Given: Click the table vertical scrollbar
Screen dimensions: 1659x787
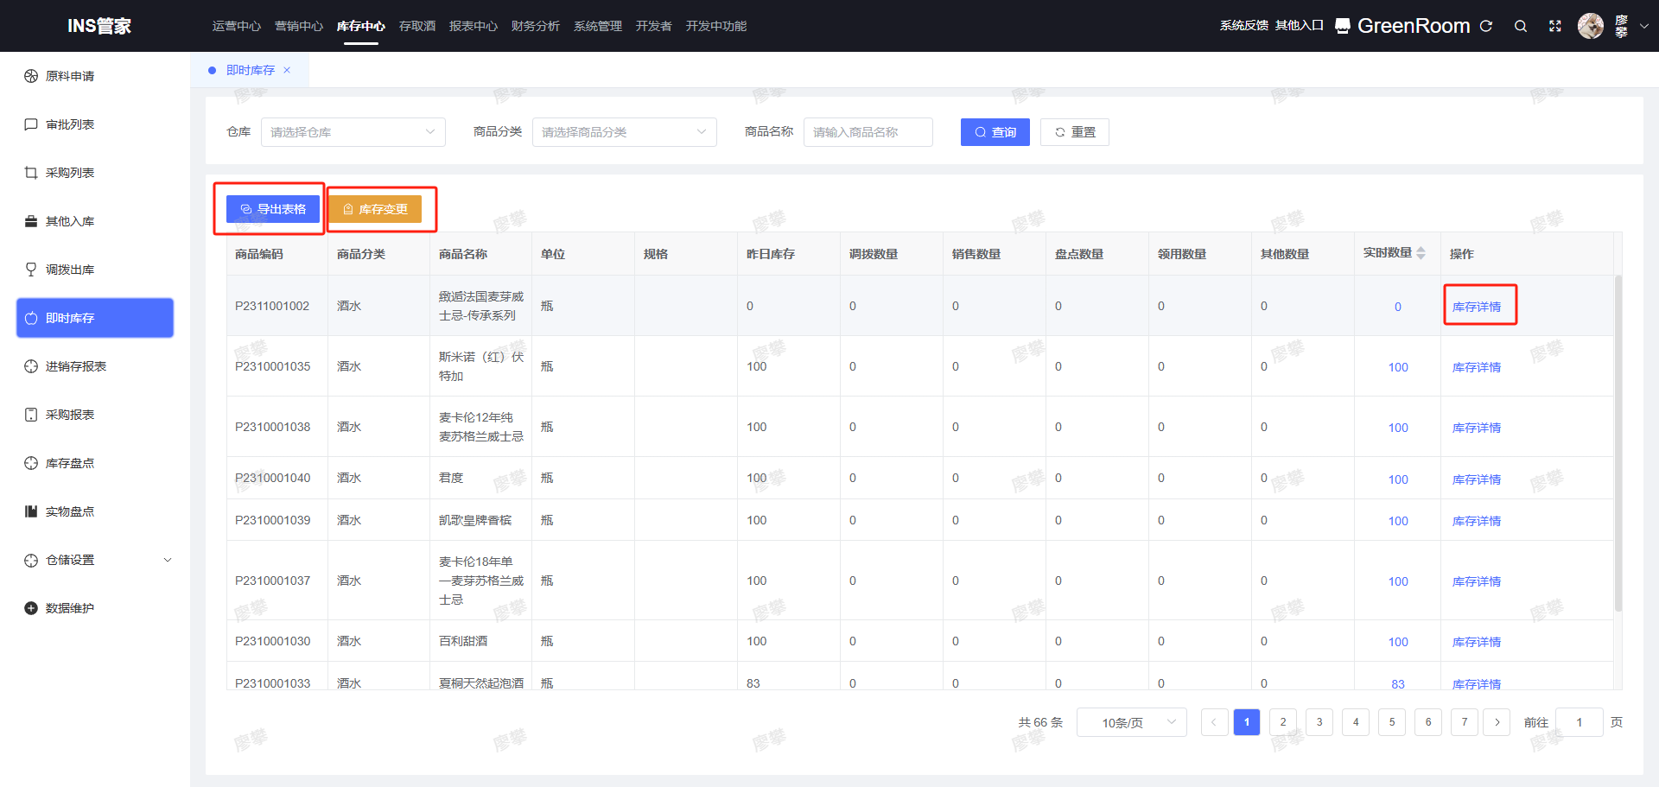Looking at the screenshot, I should point(1618,443).
